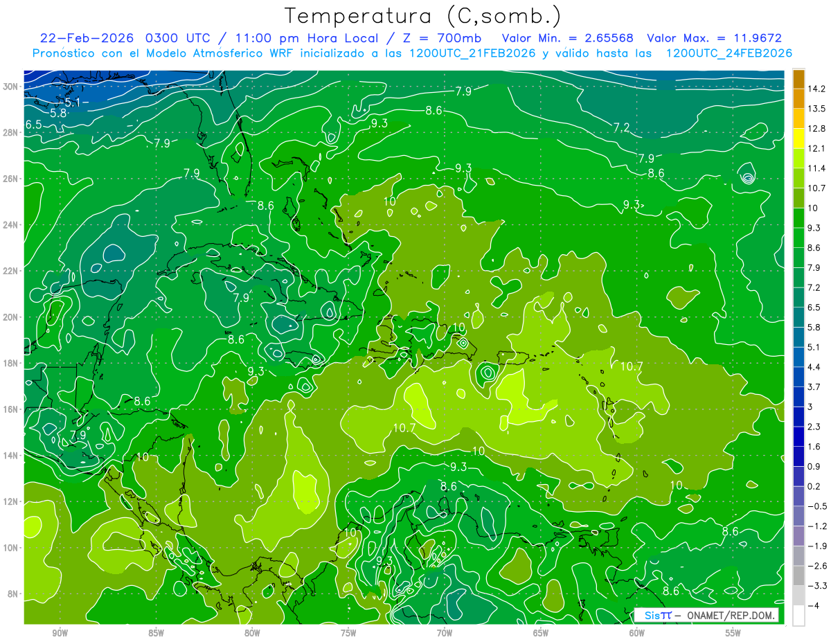
Task: Click the 10N latitude axis label
Action: (x=12, y=548)
